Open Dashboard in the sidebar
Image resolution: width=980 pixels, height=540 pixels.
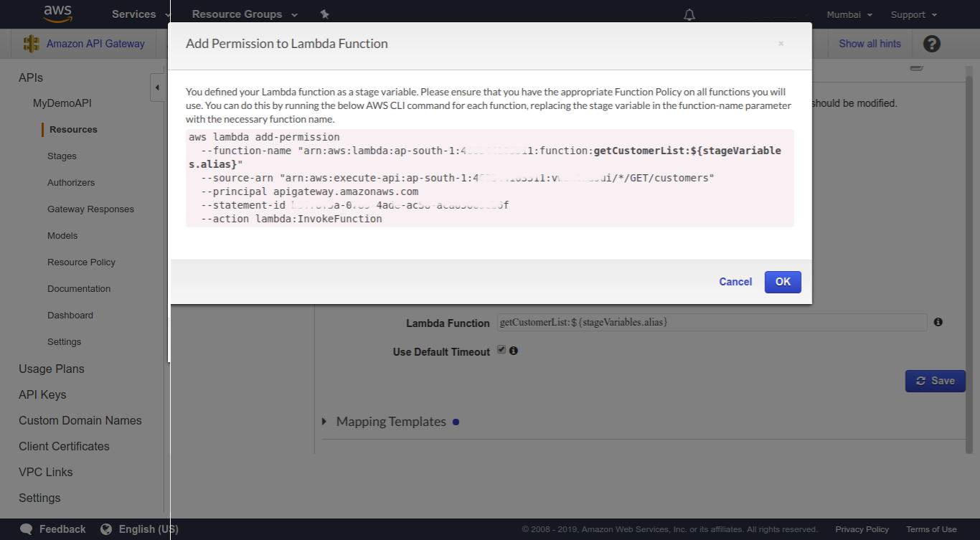tap(70, 316)
